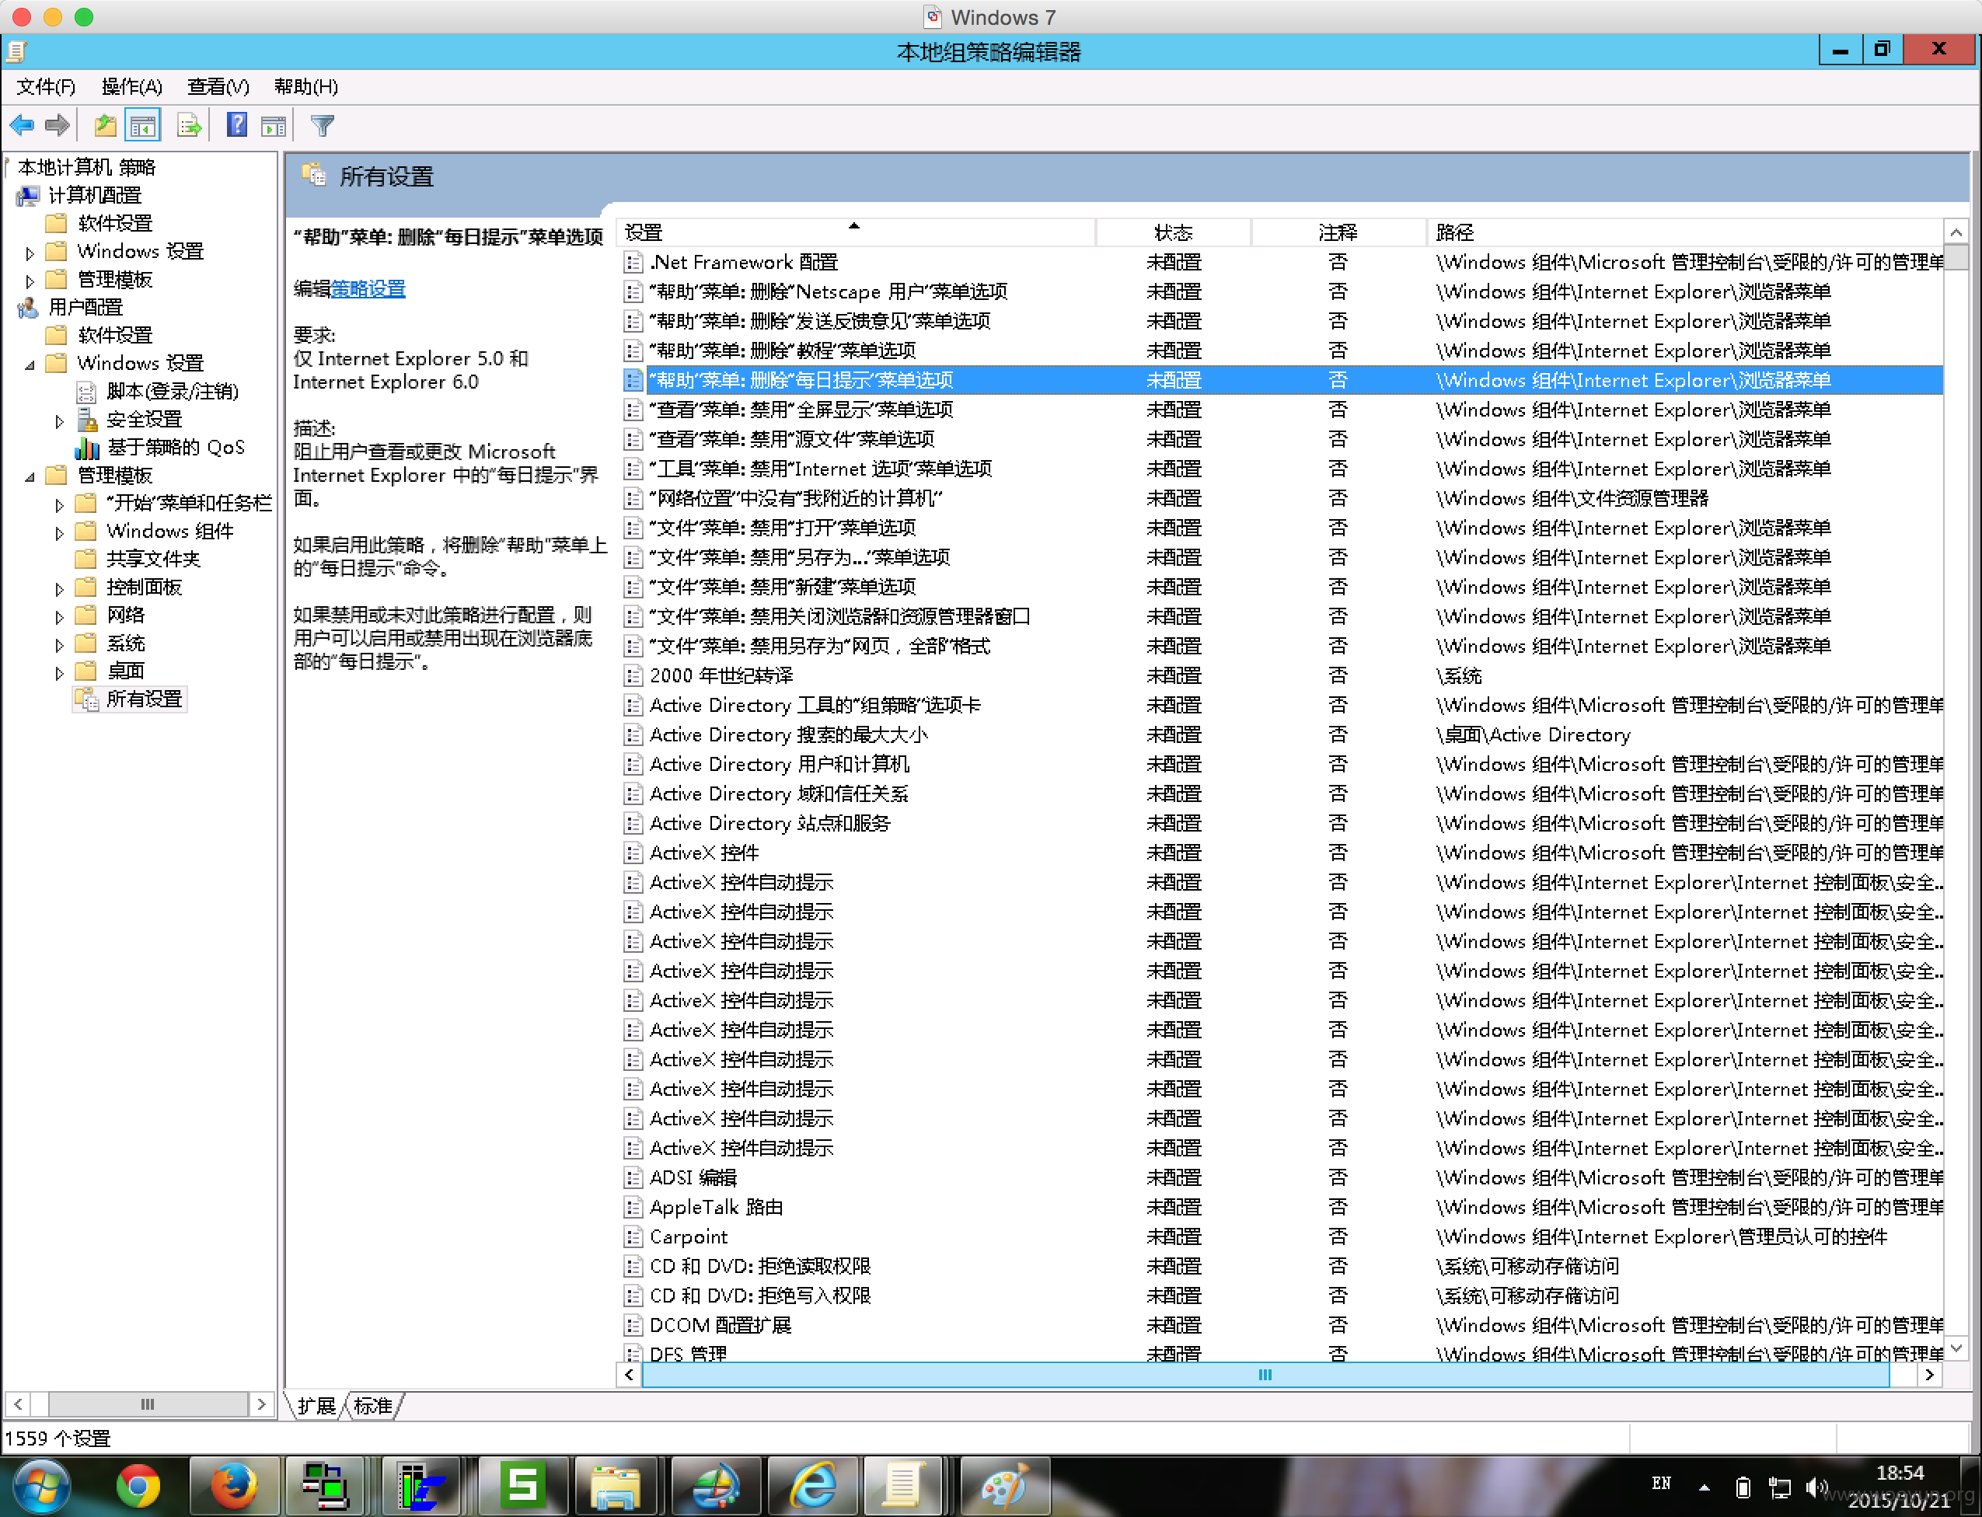The width and height of the screenshot is (1982, 1517).
Task: Click the Export list toolbar icon
Action: [189, 126]
